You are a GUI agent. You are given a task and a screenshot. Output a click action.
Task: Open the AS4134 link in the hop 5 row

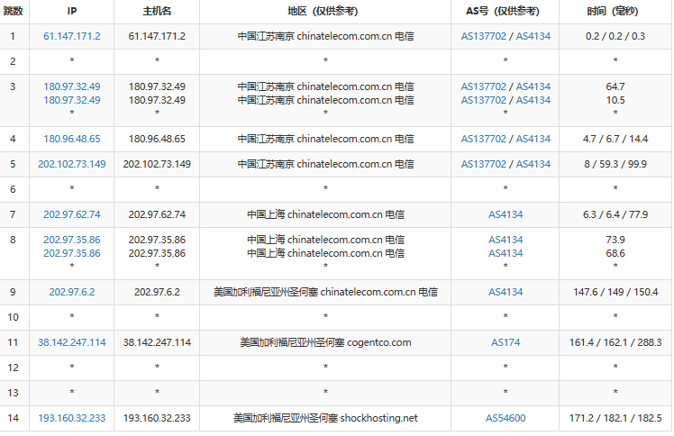(533, 164)
